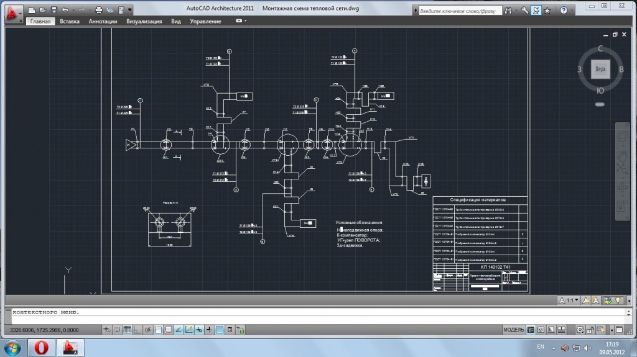Viewport: 637px width, 357px height.
Task: Toggle Polar Tracking in status bar
Action: [x=148, y=330]
